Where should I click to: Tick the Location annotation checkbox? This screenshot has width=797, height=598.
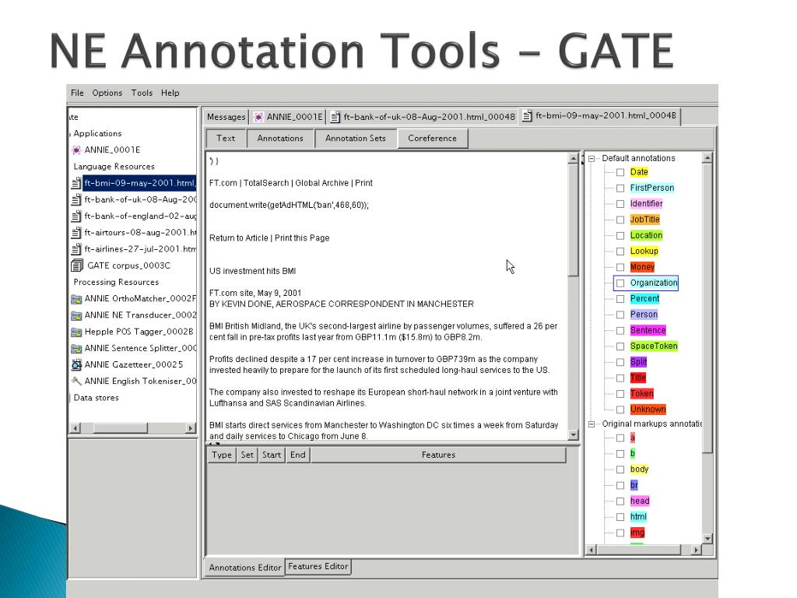(620, 235)
